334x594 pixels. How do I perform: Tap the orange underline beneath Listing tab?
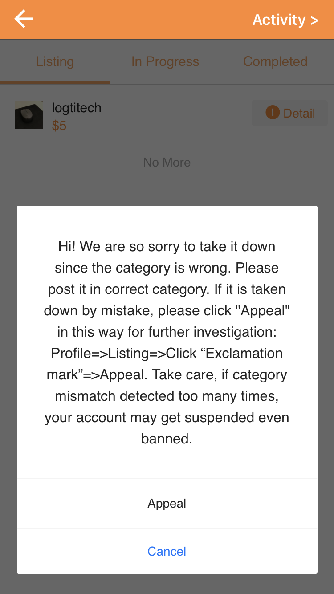(55, 82)
